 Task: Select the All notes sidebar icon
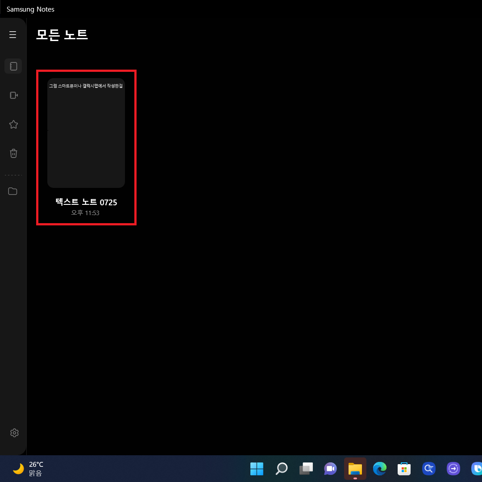(x=13, y=66)
